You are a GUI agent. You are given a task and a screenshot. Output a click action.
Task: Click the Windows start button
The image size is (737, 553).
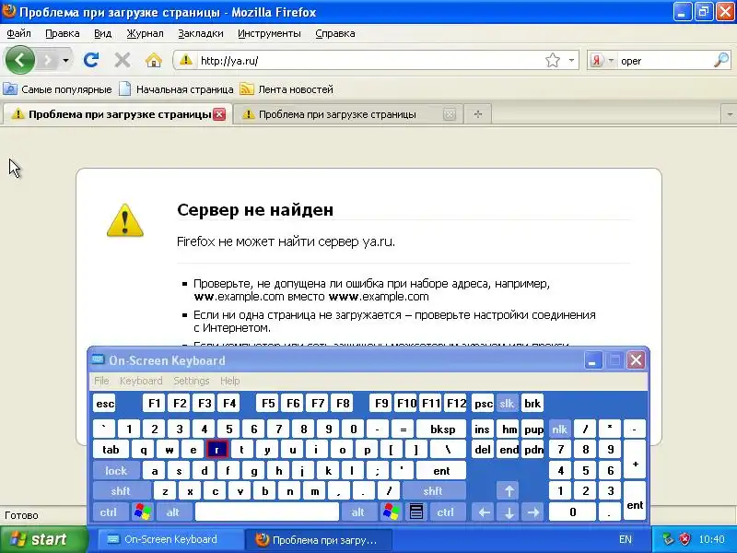[42, 539]
